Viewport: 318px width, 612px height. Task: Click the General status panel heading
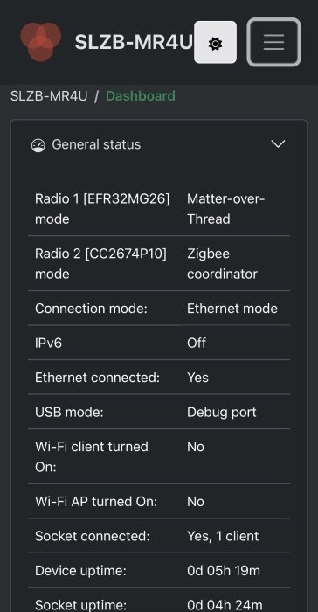pos(96,145)
